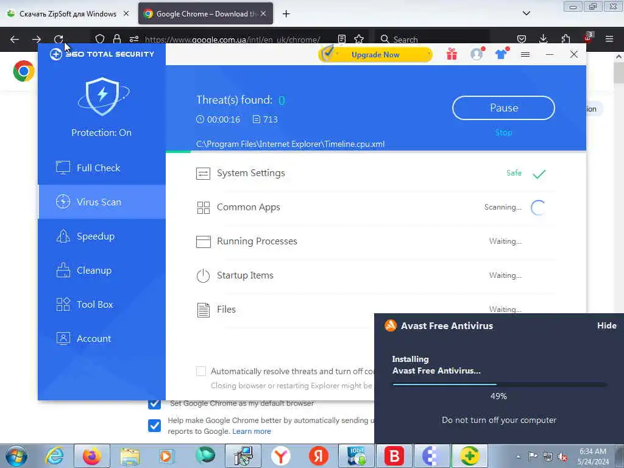Open the Windows Start menu
The height and width of the screenshot is (468, 624).
pos(16,456)
